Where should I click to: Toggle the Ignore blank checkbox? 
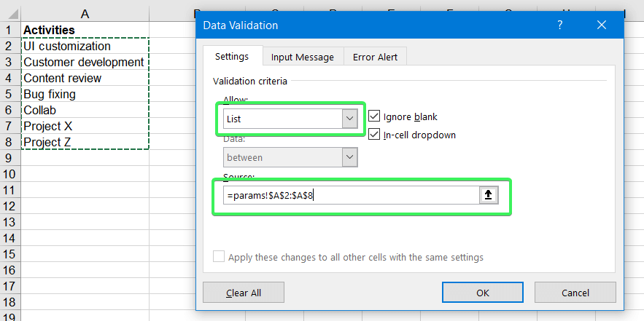pos(374,116)
